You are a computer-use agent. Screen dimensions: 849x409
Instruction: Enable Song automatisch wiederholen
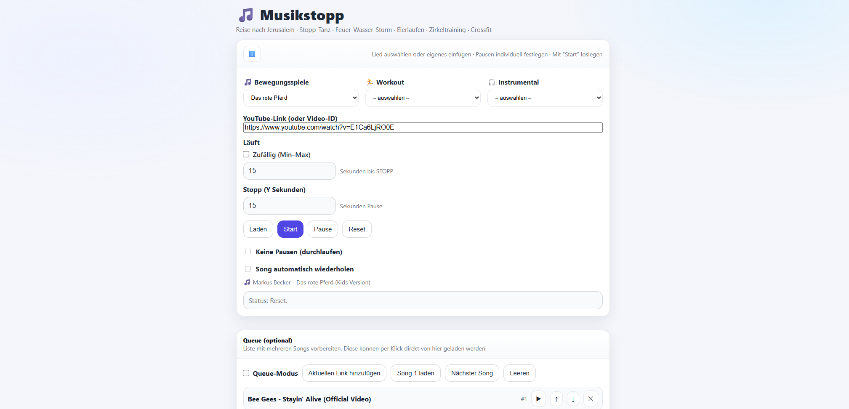point(248,269)
